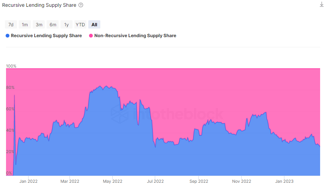This screenshot has width=325, height=185.
Task: Toggle the Non-Recursive Lending Supply Share series
Action: coord(135,36)
